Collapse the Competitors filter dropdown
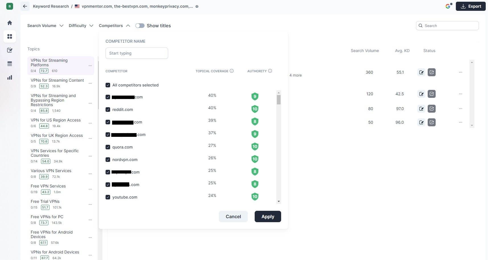The height and width of the screenshot is (260, 488). pyautogui.click(x=114, y=26)
